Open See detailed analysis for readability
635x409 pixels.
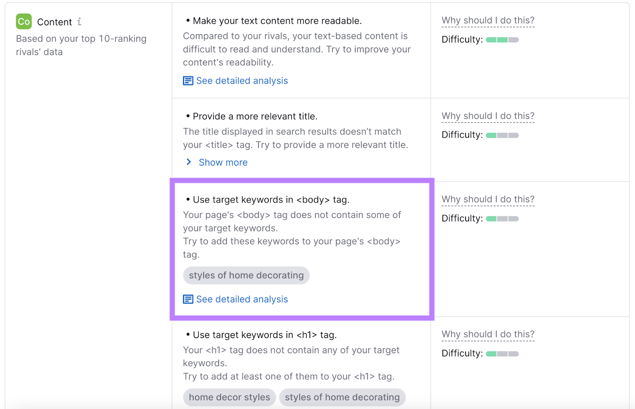tap(242, 81)
